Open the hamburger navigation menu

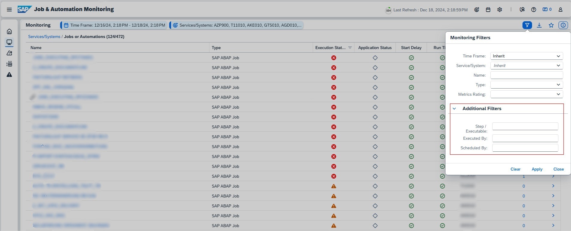coord(9,10)
